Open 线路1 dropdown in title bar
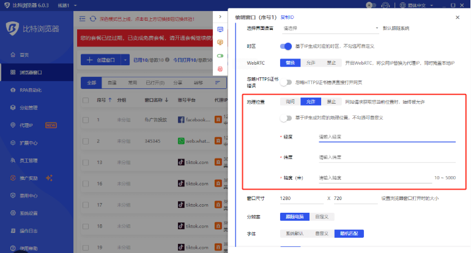Image resolution: width=471 pixels, height=253 pixels. click(x=67, y=5)
